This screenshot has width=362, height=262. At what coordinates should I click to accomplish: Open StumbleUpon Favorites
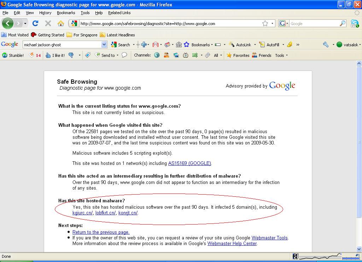[x=238, y=55]
